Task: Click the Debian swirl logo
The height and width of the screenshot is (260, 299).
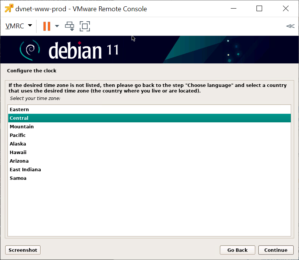Action: coord(30,50)
